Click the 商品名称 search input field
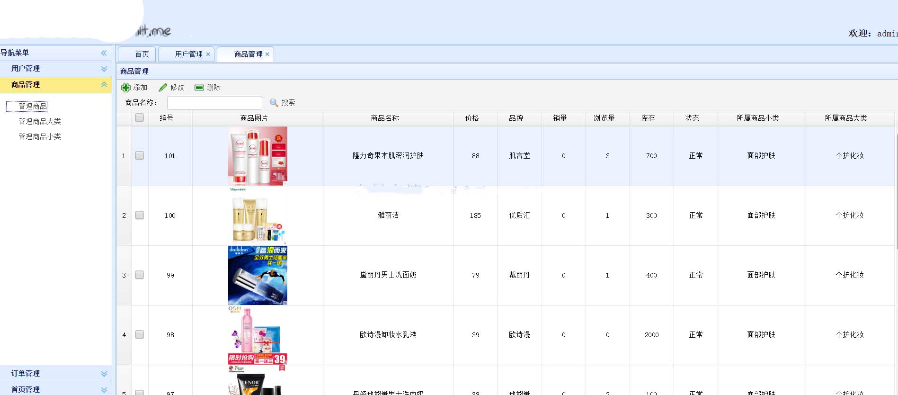 (x=214, y=103)
